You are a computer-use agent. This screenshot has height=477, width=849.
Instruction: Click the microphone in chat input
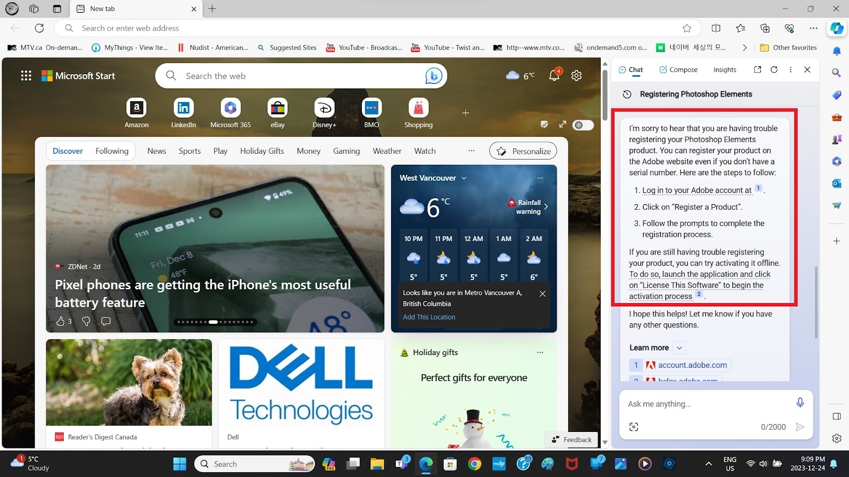(800, 403)
